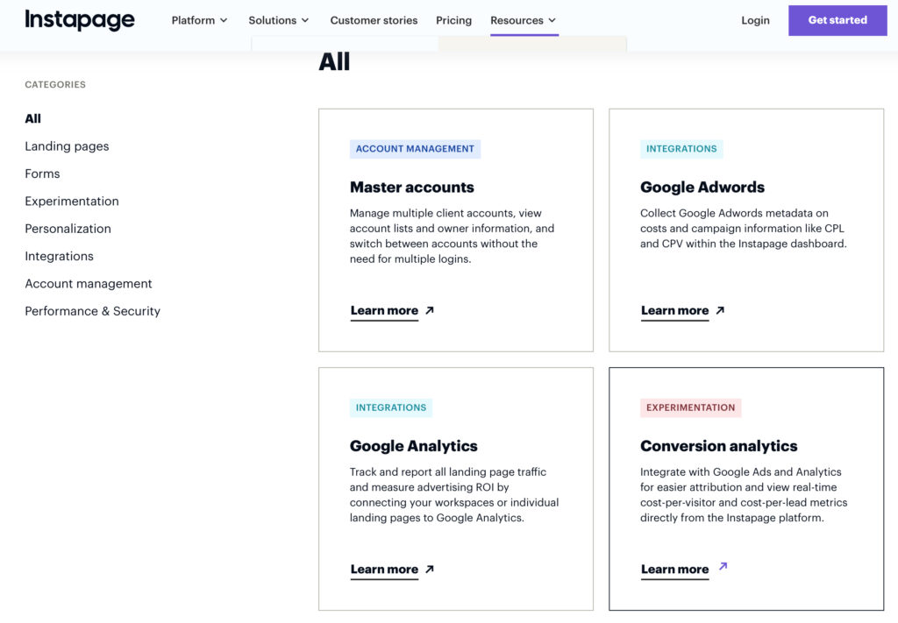Click Learn more under Google Analytics
Screen dimensions: 898x623
pyautogui.click(x=384, y=569)
